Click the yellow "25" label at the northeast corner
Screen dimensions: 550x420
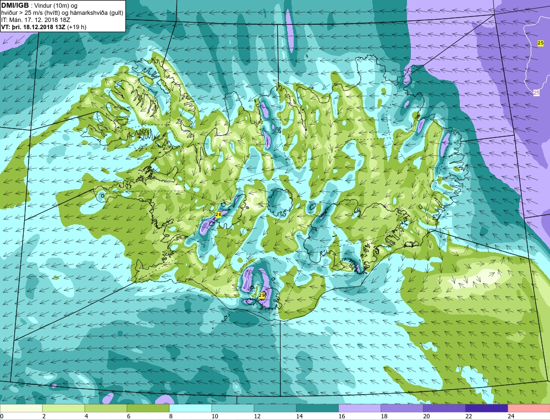[541, 43]
